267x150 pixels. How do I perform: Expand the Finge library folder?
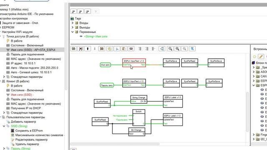254,135
